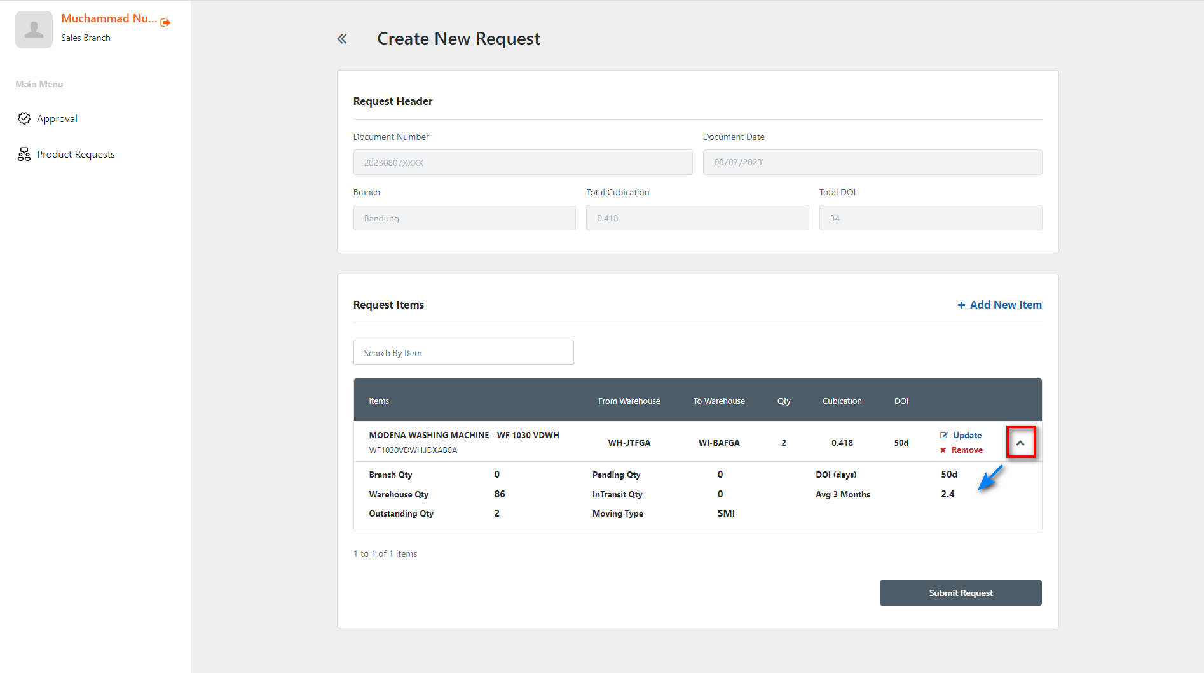
Task: Click the Approval badge icon
Action: tap(24, 118)
